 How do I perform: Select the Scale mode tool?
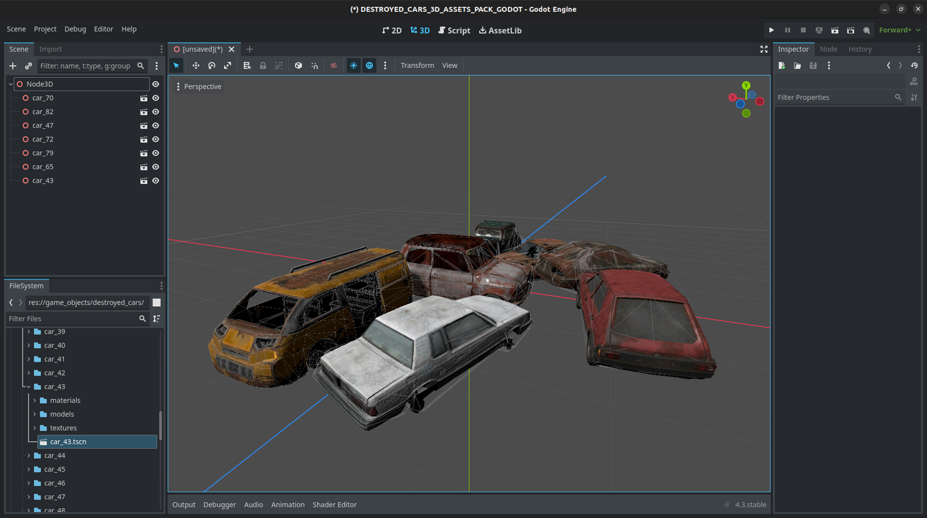coord(227,65)
